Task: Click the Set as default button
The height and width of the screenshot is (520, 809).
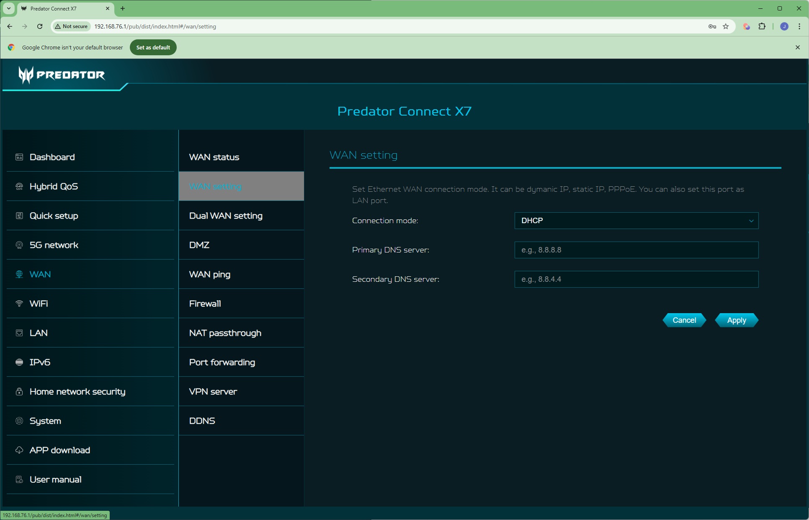Action: pyautogui.click(x=153, y=47)
